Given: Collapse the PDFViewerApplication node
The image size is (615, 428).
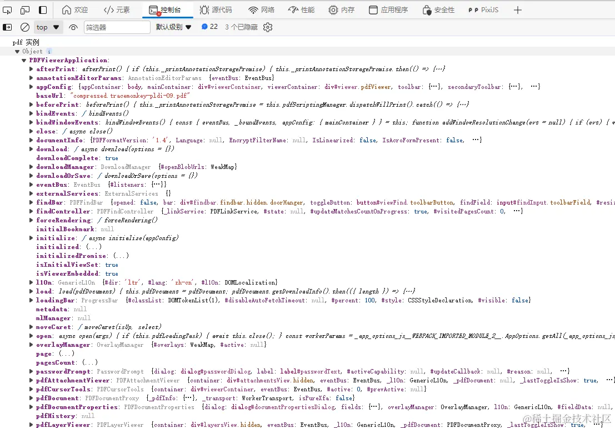Looking at the screenshot, I should tap(24, 61).
